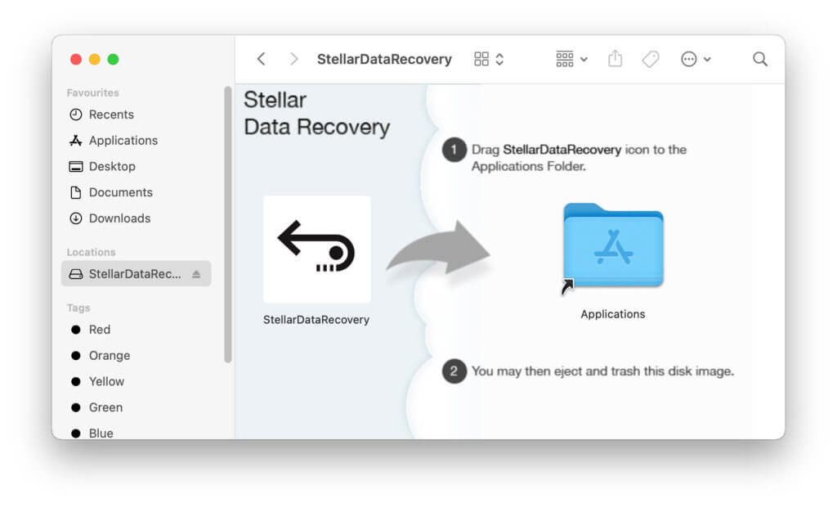Viewport: 837px width, 508px height.
Task: Click the Search magnifier icon
Action: [759, 59]
